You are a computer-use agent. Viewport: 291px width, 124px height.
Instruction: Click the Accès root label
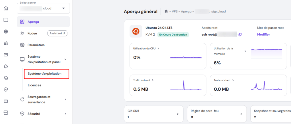[x=209, y=28]
